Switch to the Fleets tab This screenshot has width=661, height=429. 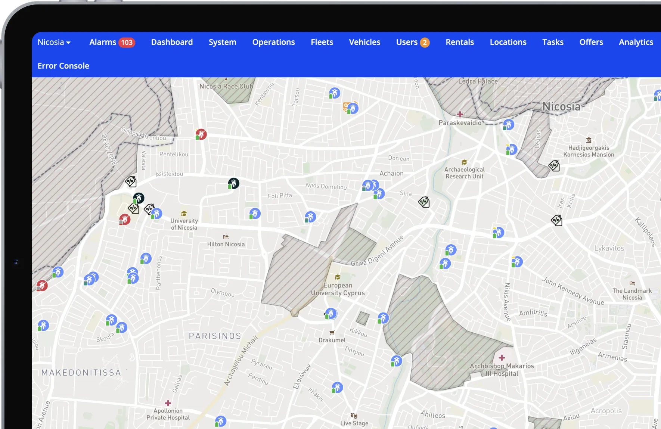point(322,42)
